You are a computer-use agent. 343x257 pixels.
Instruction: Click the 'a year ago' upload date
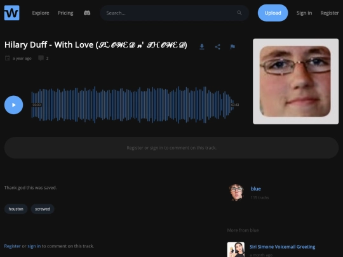point(22,58)
